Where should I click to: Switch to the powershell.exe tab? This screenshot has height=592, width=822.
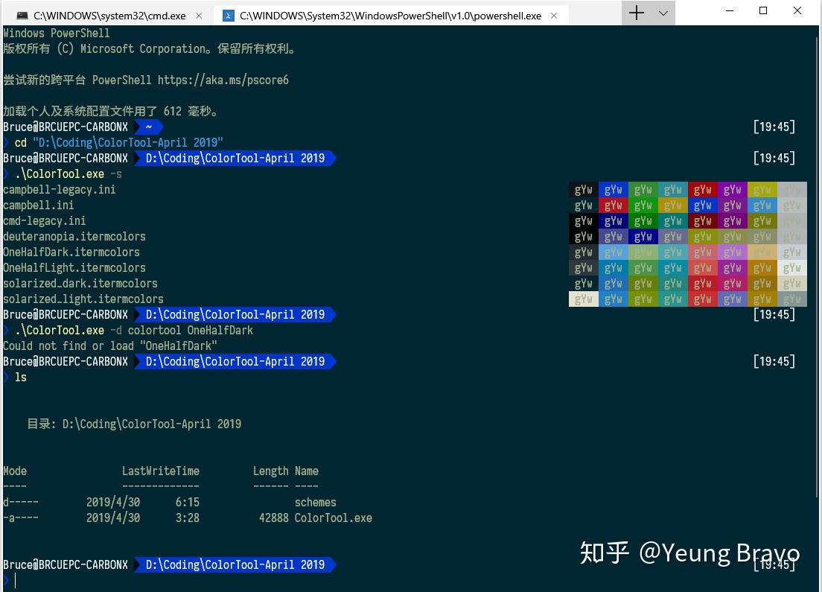point(387,13)
